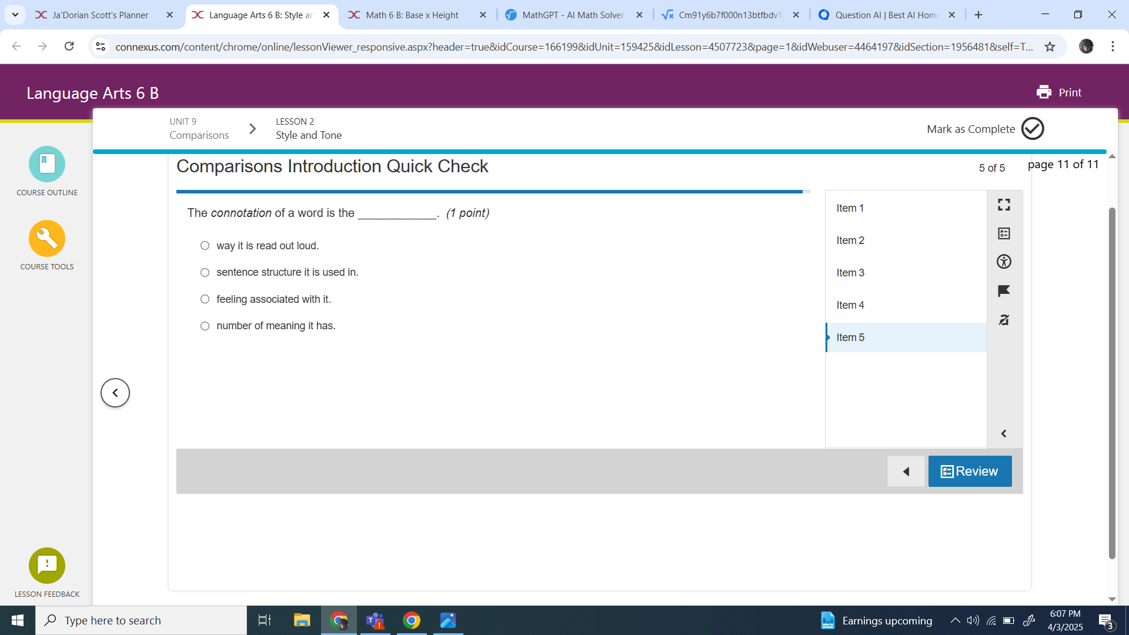Click Print label
Viewport: 1129px width, 635px height.
tap(1070, 92)
